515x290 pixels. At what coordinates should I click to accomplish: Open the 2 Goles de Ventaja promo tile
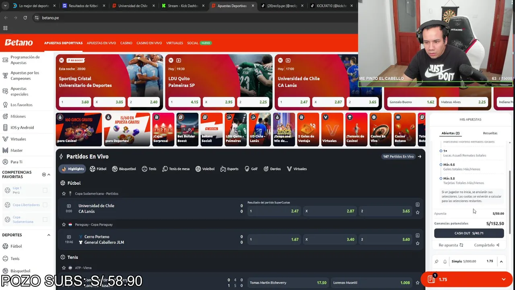(x=308, y=129)
